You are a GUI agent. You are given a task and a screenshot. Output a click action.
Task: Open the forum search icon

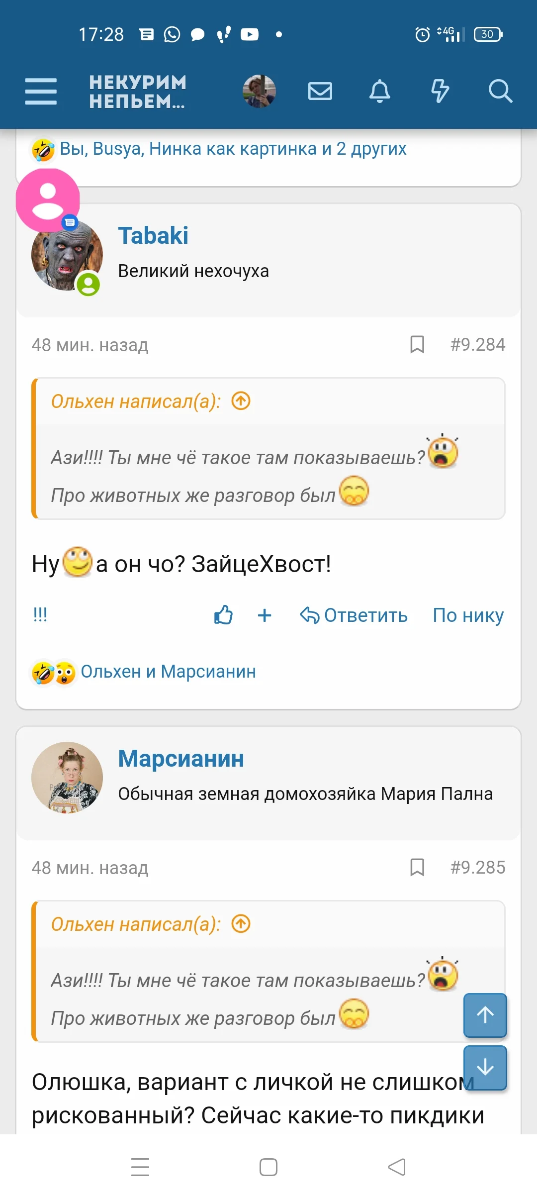point(500,91)
